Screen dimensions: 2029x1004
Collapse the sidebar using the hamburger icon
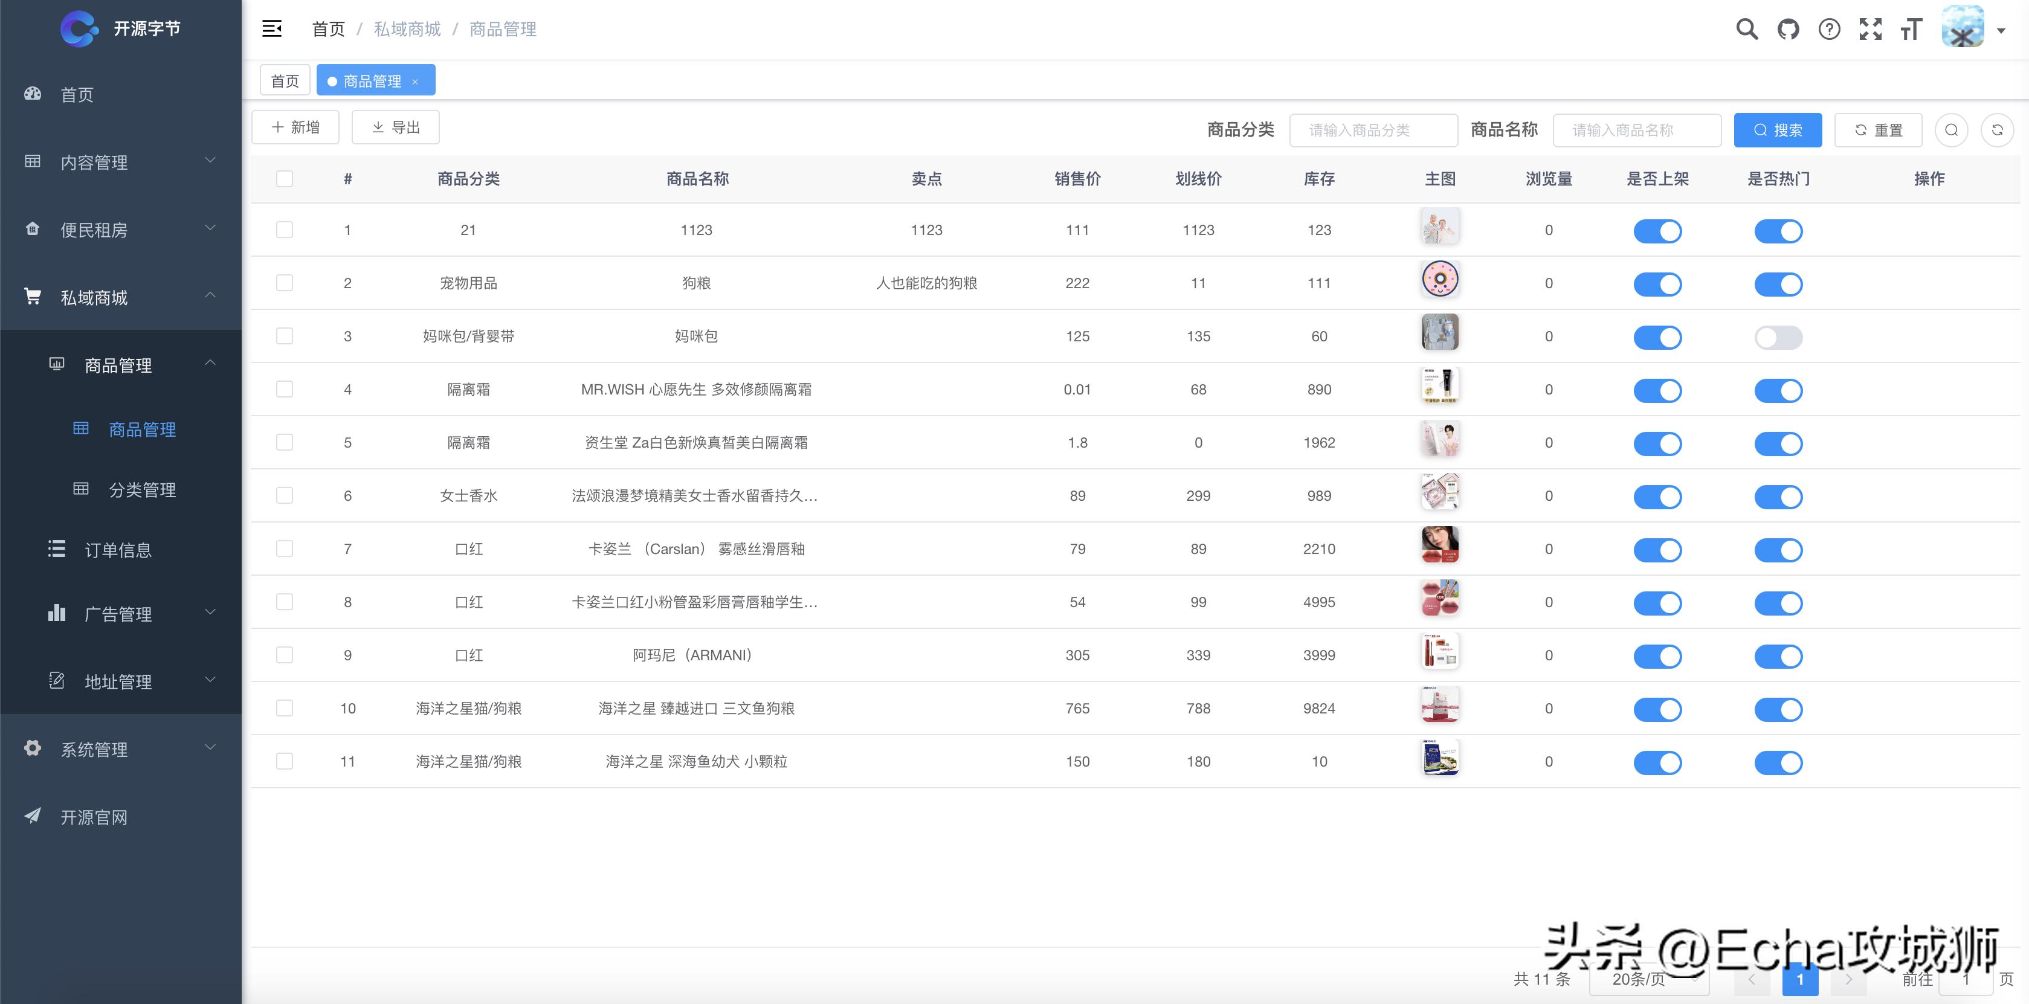click(x=272, y=28)
